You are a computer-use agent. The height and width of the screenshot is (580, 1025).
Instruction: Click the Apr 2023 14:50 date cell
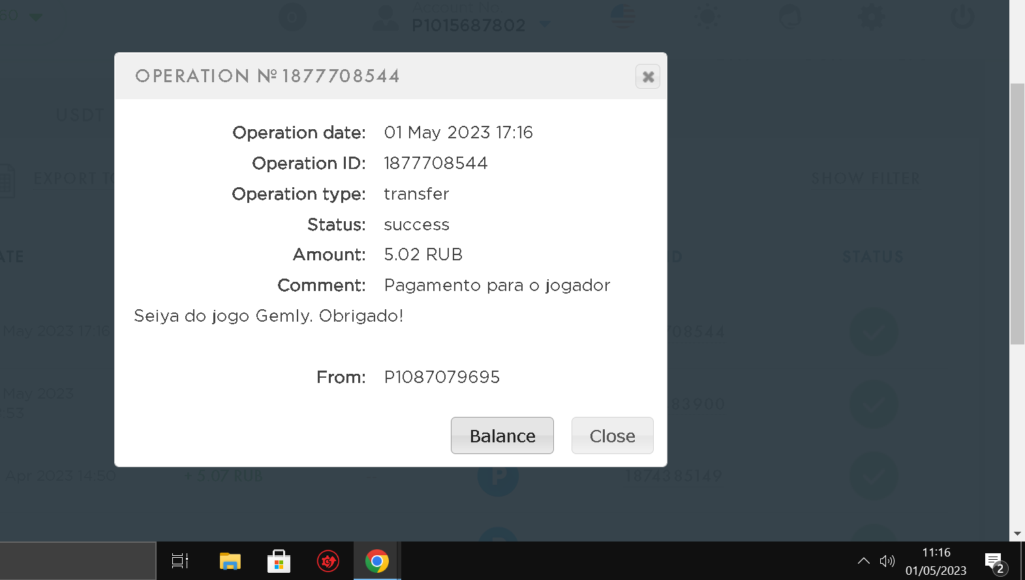61,476
